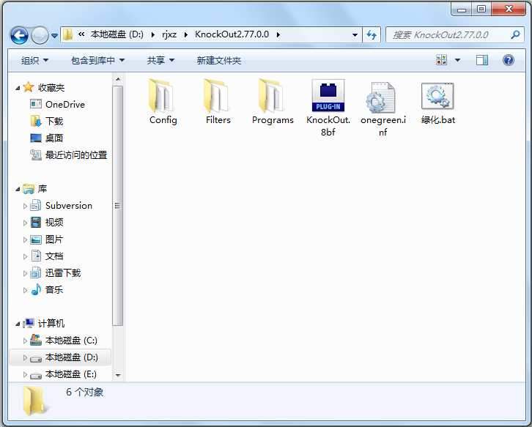
Task: Open the Filters folder
Action: (218, 101)
